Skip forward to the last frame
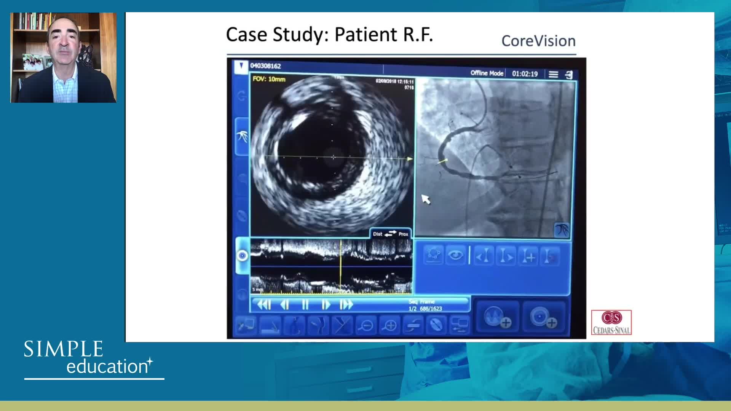This screenshot has width=731, height=411. (x=346, y=305)
